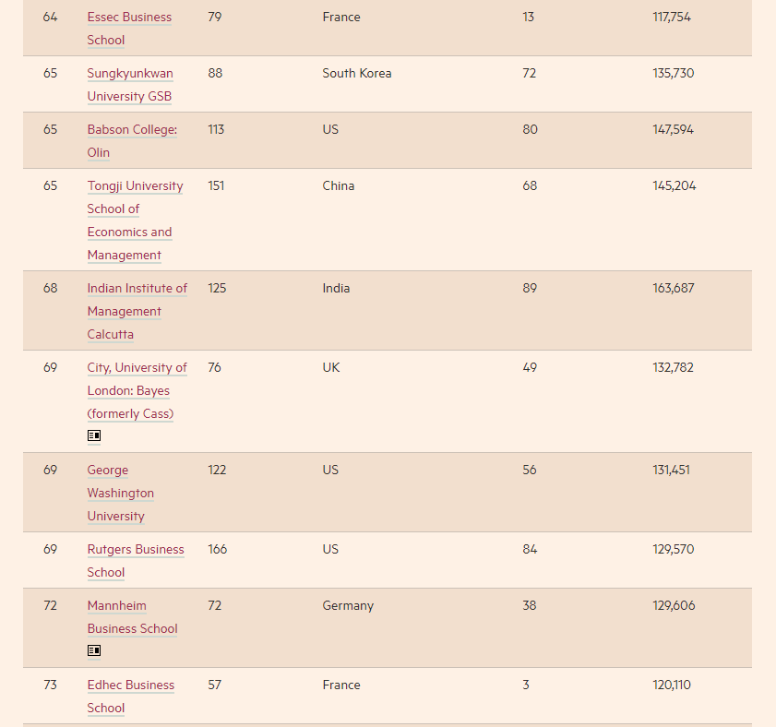Click the salary value 117,754
Viewport: 776px width, 727px height.
[x=672, y=18]
